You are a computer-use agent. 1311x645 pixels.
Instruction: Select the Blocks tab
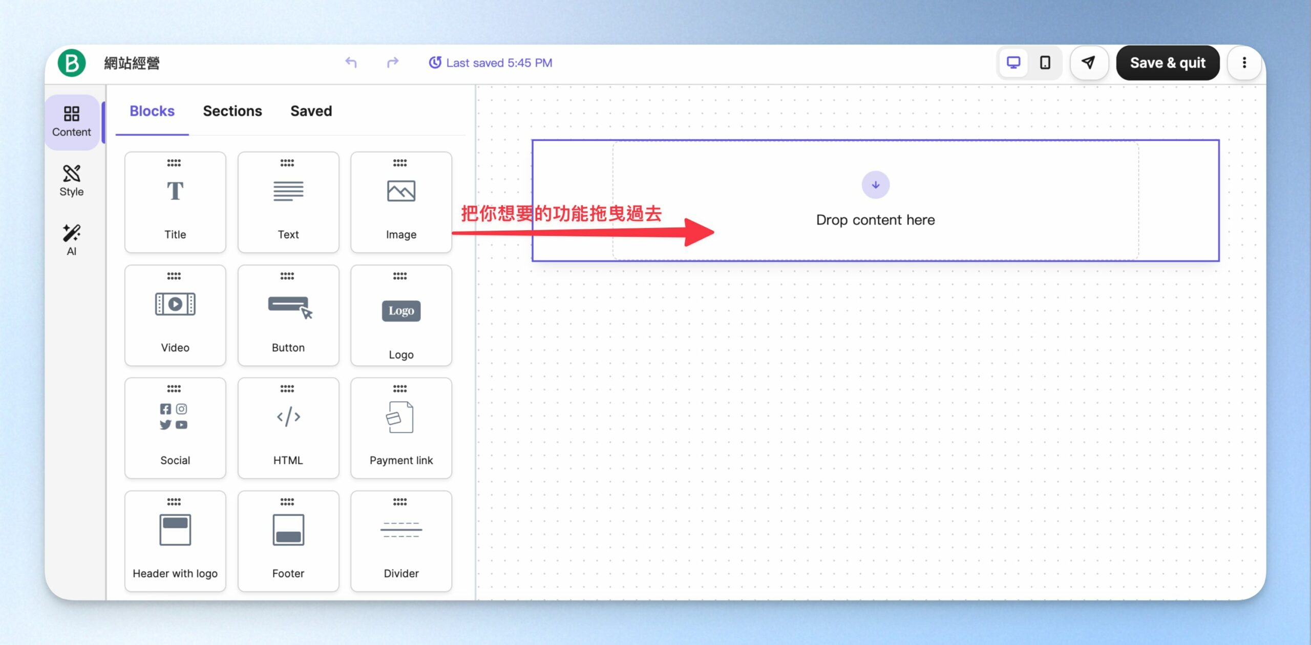(152, 111)
